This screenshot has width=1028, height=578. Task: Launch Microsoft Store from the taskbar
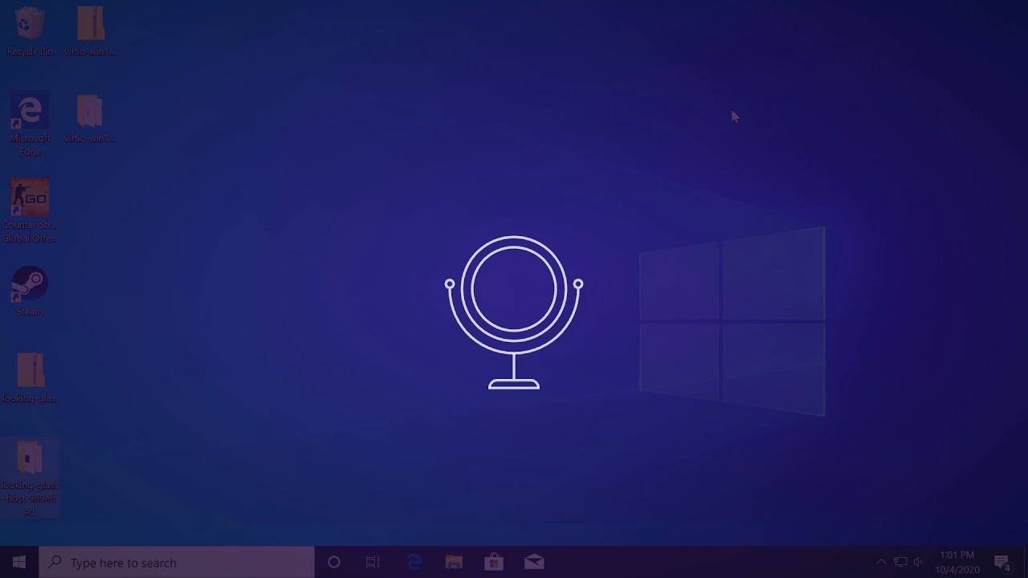(494, 562)
